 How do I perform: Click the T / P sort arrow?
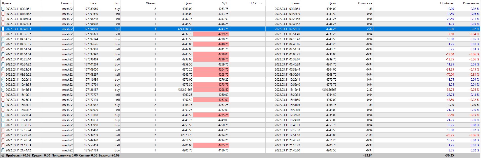coord(262,3)
